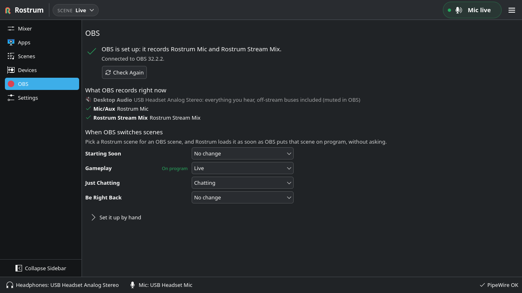Screen dimensions: 522x293
Task: Click the OBS is set up message
Action: [x=191, y=49]
